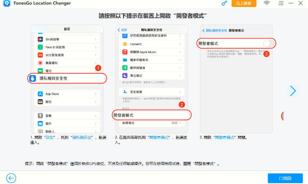
Task: Expand the 安全檢查 row chevron
Action: click(180, 92)
